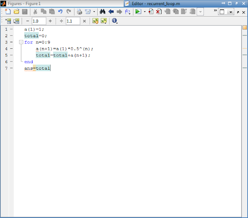Create a new file from the toolbar
The width and height of the screenshot is (248, 218).
pyautogui.click(x=8, y=12)
